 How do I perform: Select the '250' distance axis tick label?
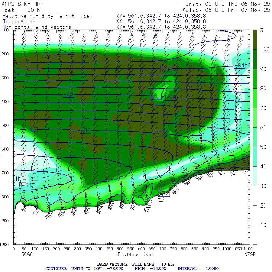tap(67, 249)
